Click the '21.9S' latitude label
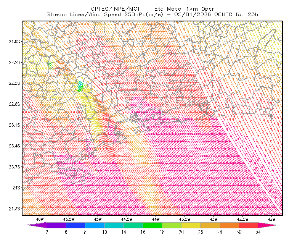This screenshot has width=305, height=236. click(x=14, y=41)
